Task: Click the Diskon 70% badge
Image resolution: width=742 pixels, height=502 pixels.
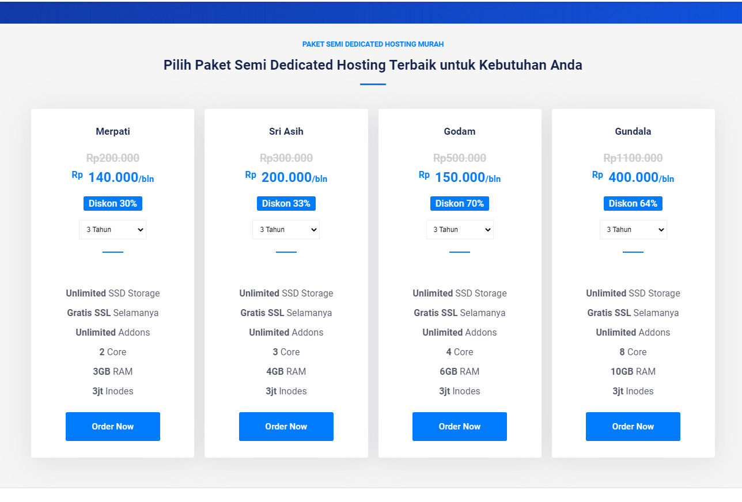Action: point(460,203)
